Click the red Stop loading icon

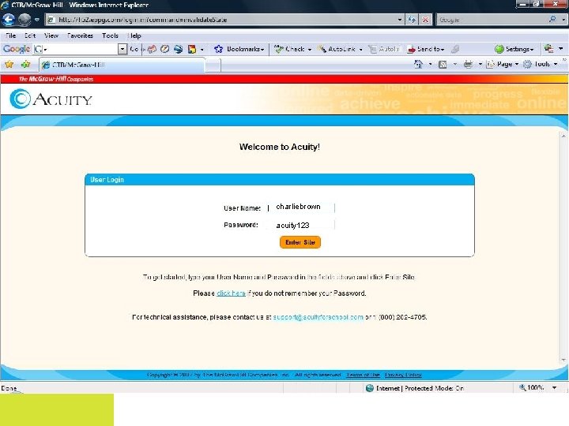coord(425,20)
